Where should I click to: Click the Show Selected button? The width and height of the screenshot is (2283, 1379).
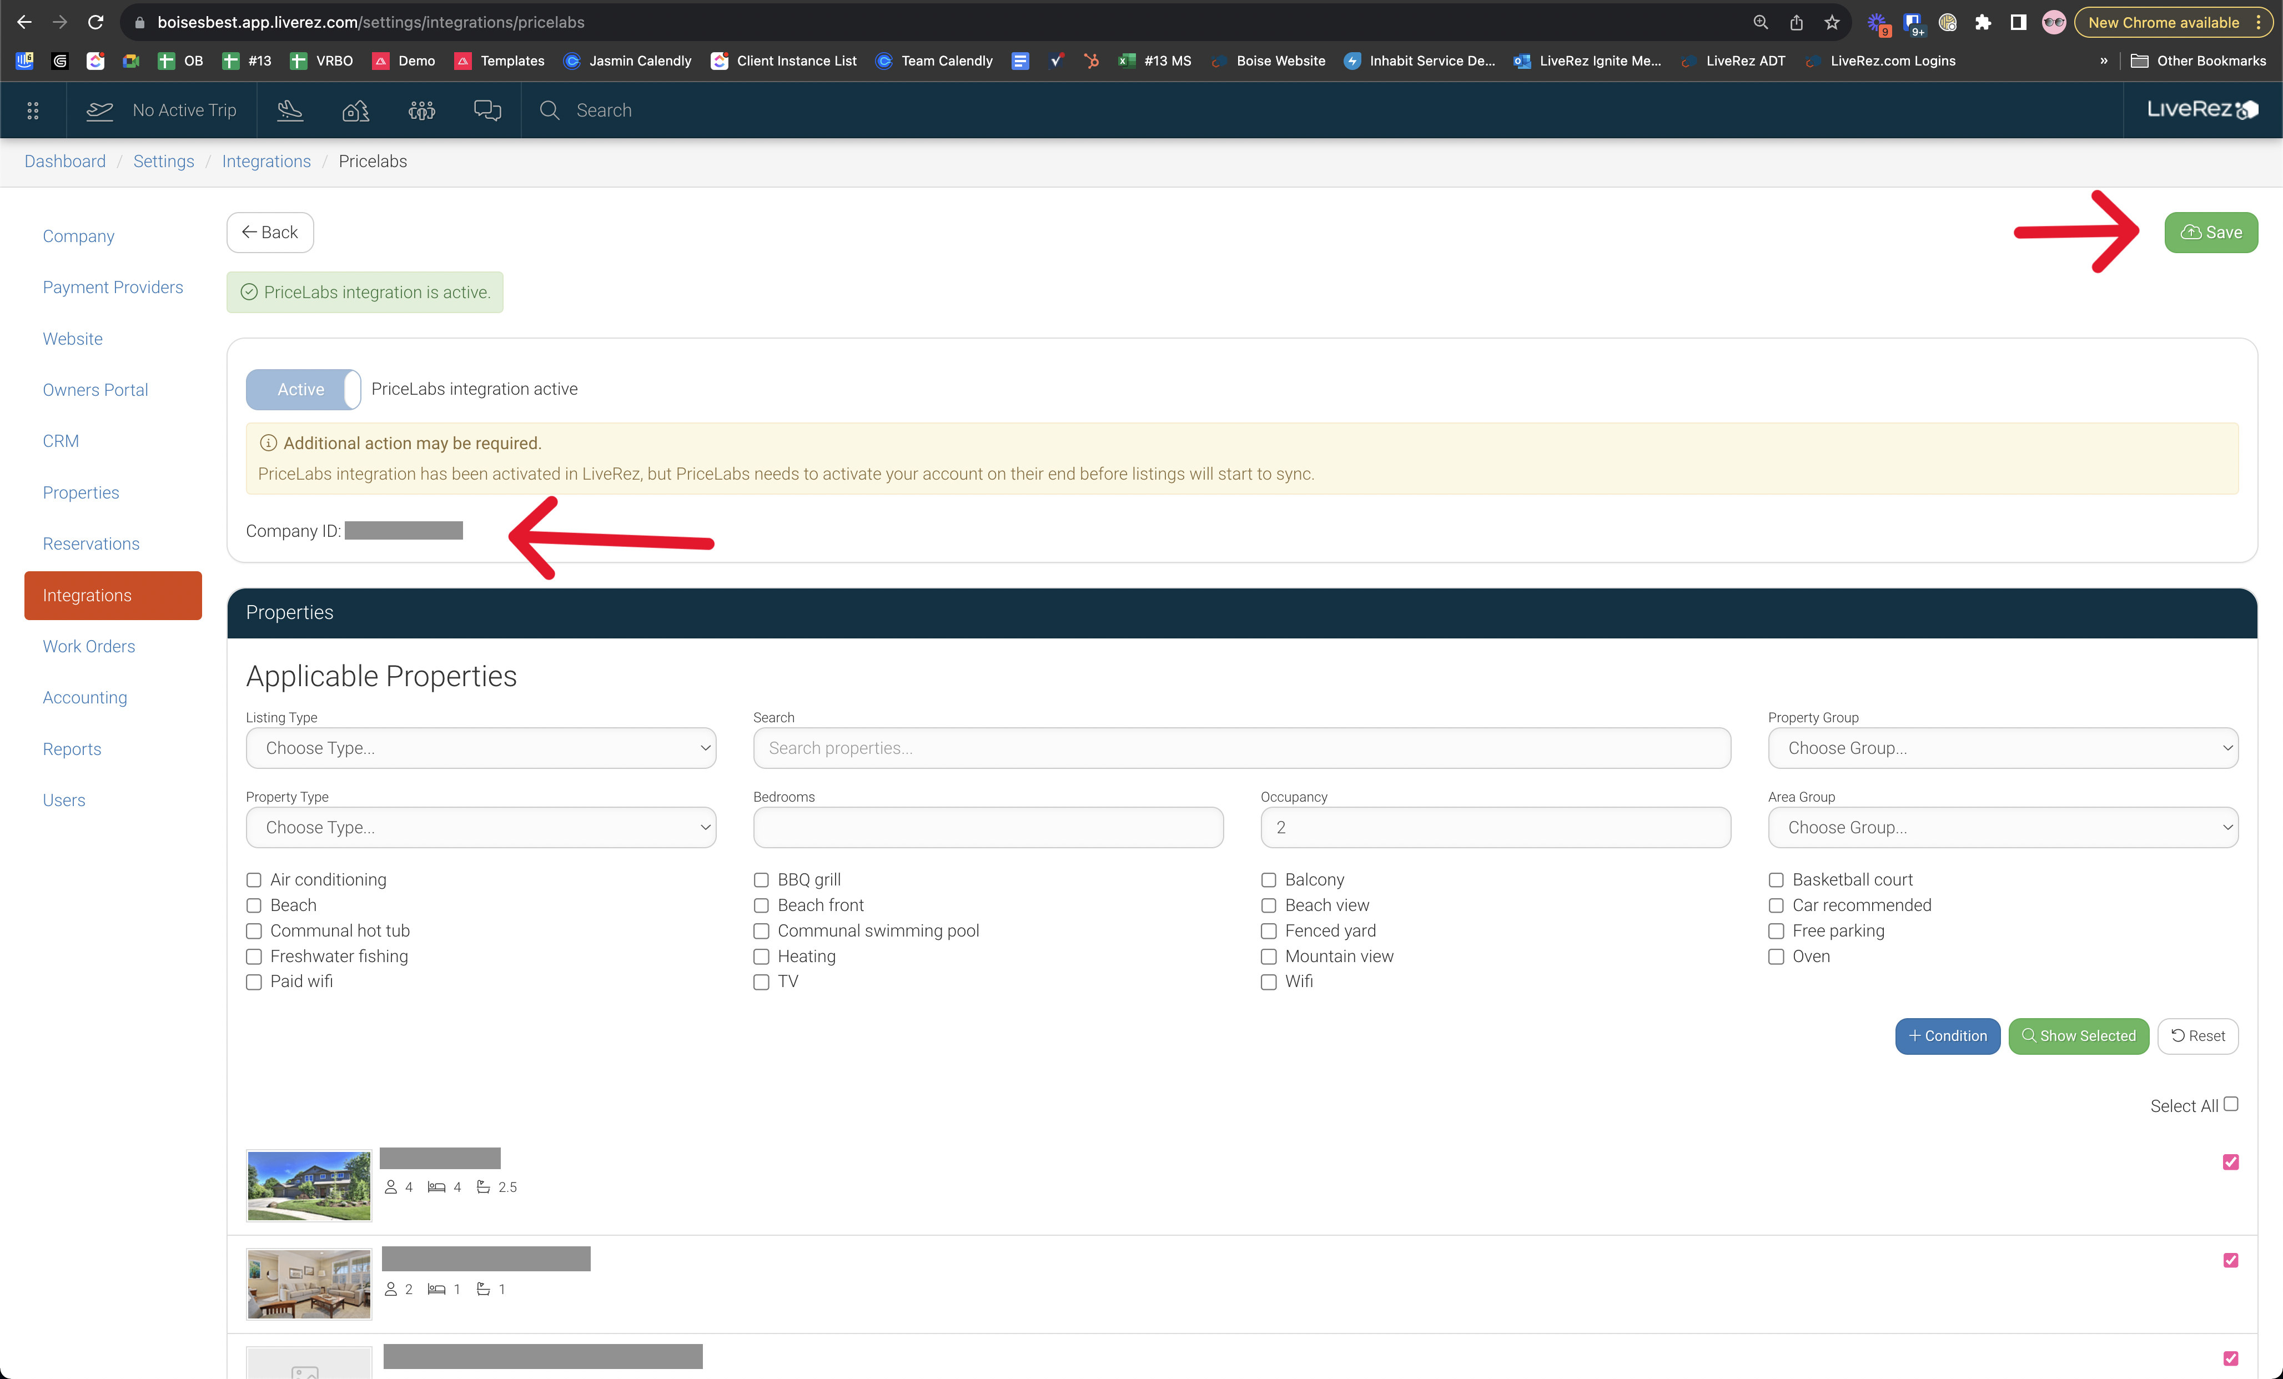(2078, 1036)
